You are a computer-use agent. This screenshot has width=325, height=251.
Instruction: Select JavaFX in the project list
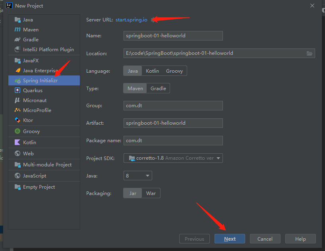(44, 61)
